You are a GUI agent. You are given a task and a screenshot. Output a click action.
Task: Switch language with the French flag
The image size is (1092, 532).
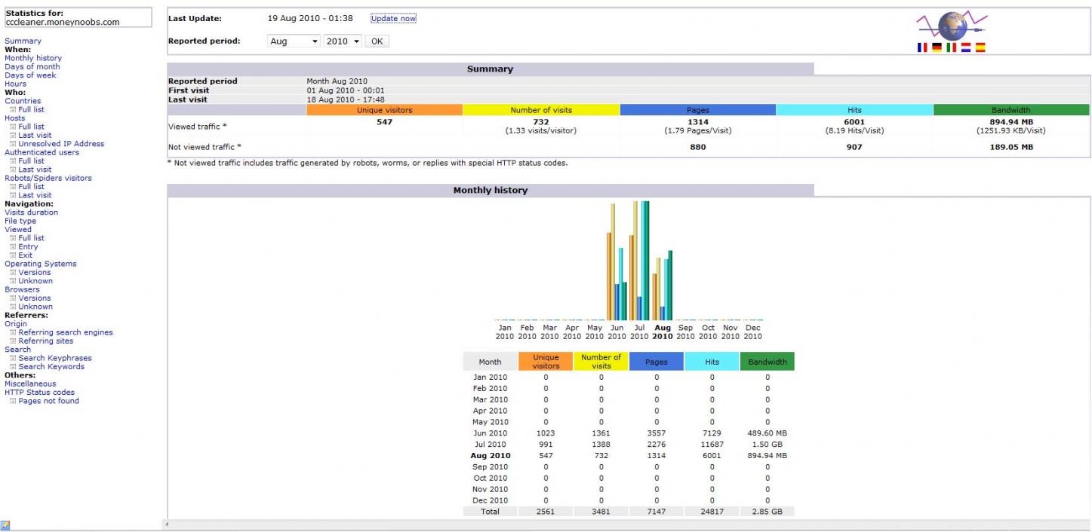click(922, 47)
